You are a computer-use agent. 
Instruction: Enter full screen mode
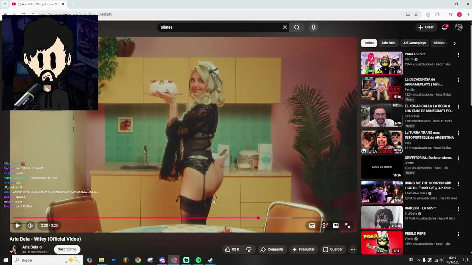[347, 226]
